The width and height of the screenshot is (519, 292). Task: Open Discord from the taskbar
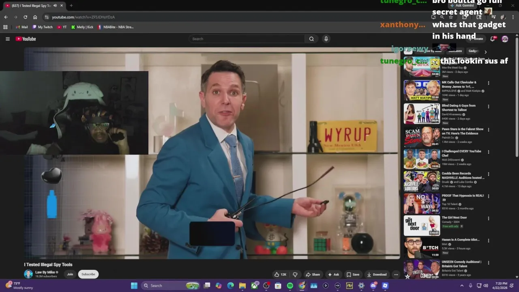pyautogui.click(x=373, y=286)
